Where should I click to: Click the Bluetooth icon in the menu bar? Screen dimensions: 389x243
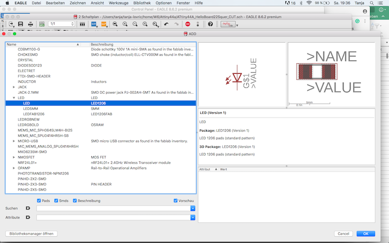click(301, 3)
